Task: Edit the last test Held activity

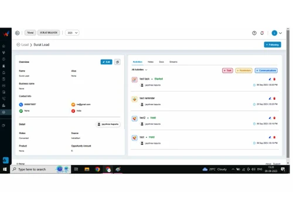Action: [x=270, y=137]
